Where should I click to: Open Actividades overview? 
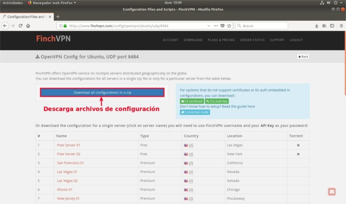(x=13, y=3)
